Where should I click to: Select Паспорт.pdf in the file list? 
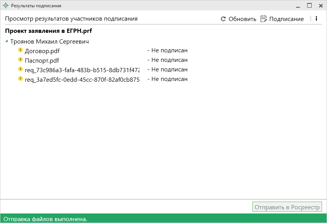tap(42, 60)
